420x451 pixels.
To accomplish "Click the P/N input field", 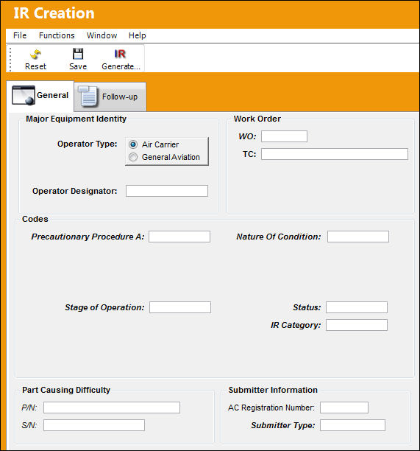I will tap(112, 408).
